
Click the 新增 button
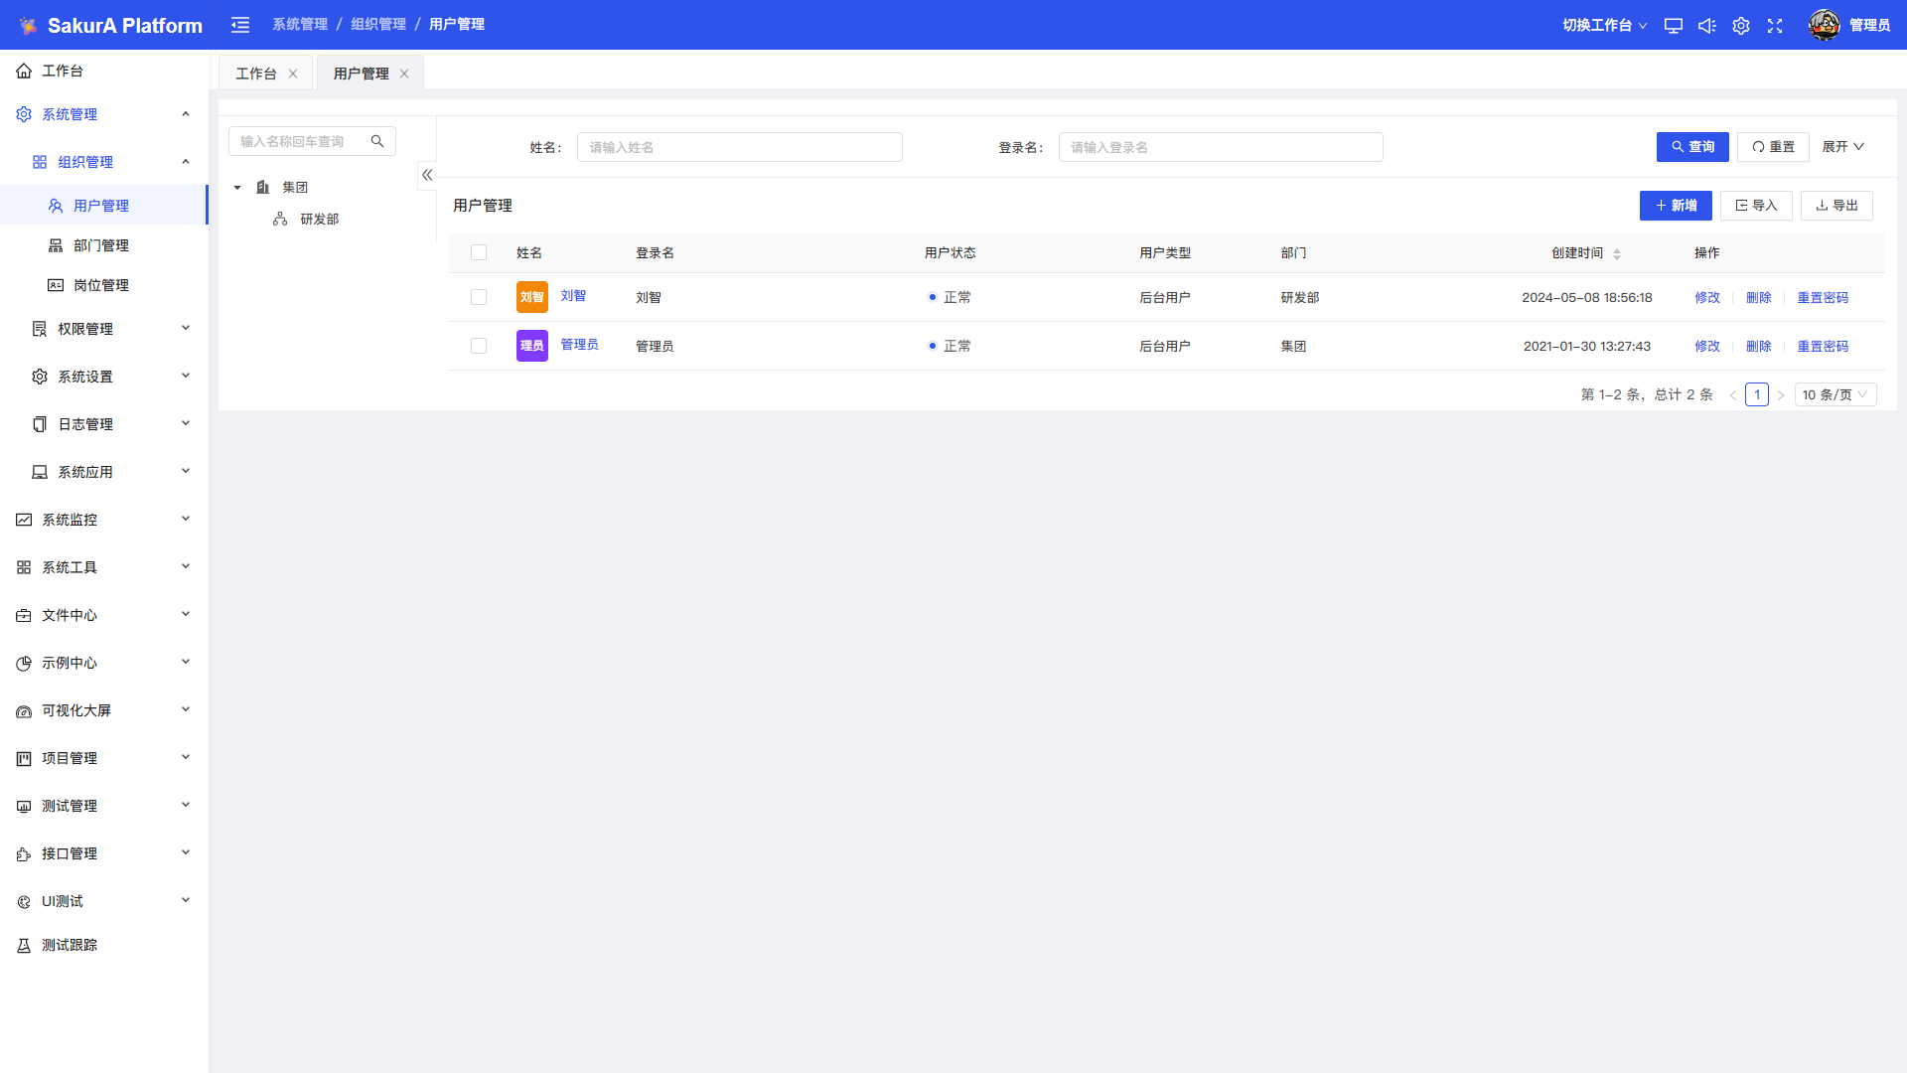pos(1676,206)
